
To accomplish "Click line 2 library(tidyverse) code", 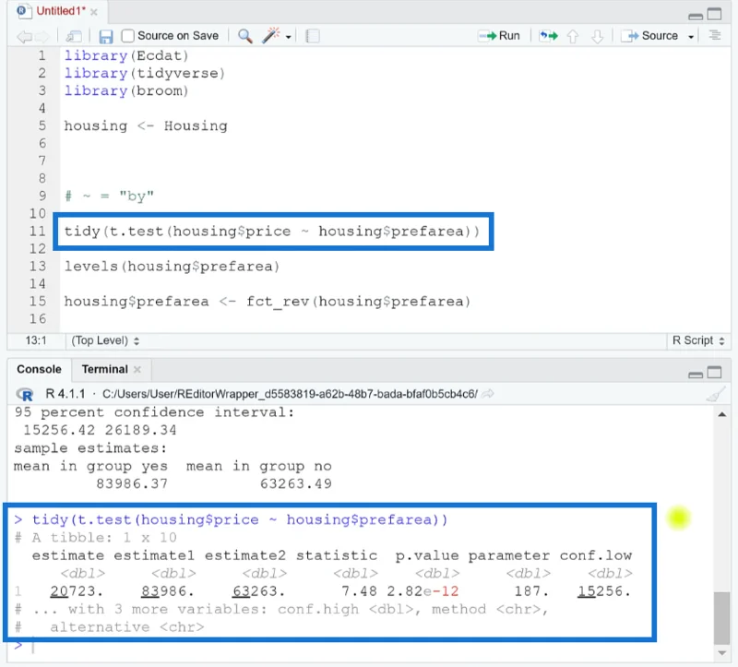I will click(145, 74).
